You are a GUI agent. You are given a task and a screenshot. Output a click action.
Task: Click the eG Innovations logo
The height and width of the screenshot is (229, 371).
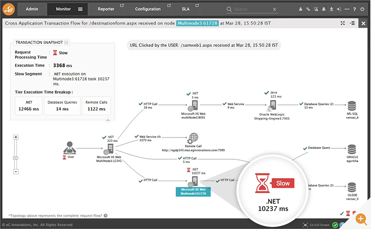[8, 9]
